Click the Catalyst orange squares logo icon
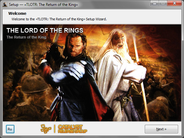The width and height of the screenshot is (184, 138). pos(46,129)
